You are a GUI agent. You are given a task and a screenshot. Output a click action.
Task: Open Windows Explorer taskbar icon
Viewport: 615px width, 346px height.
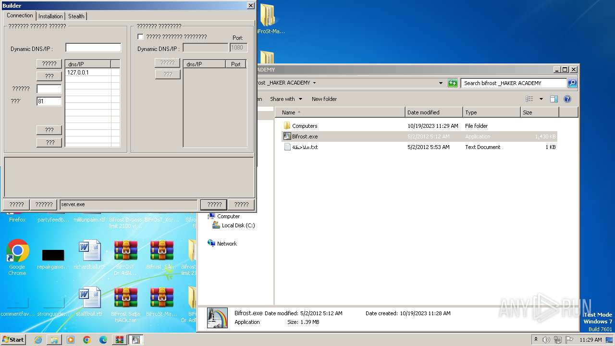click(54, 340)
